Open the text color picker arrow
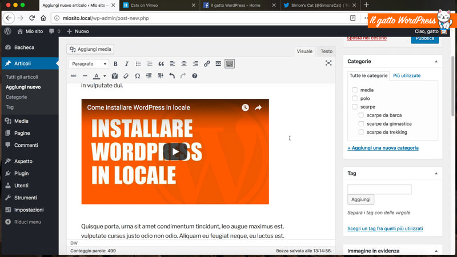 [x=105, y=76]
